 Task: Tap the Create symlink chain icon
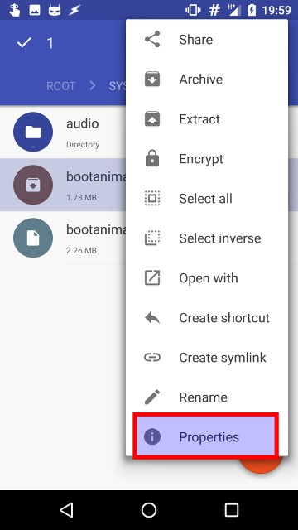pyautogui.click(x=152, y=357)
